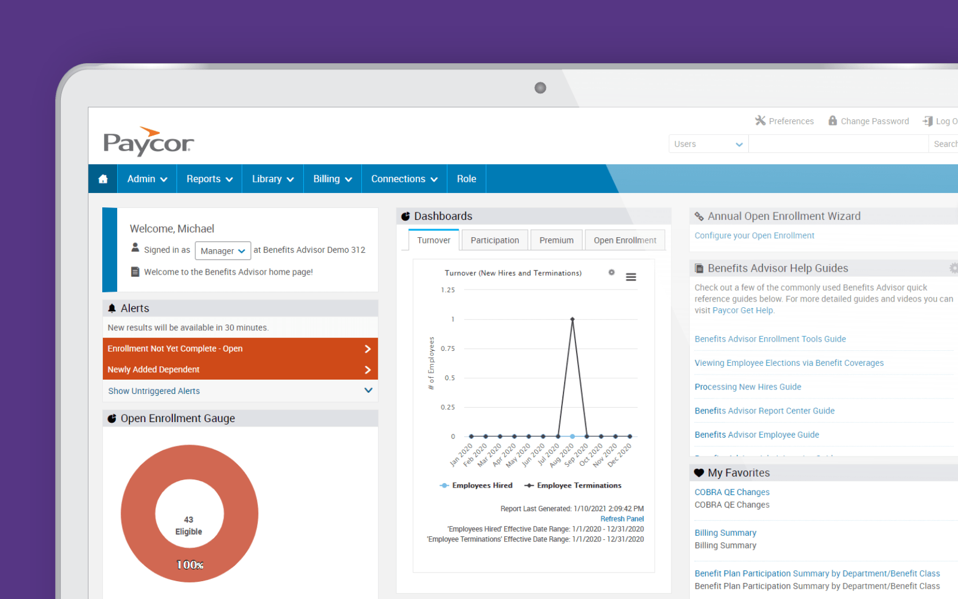Switch to the Participation tab
This screenshot has width=958, height=599.
point(495,240)
